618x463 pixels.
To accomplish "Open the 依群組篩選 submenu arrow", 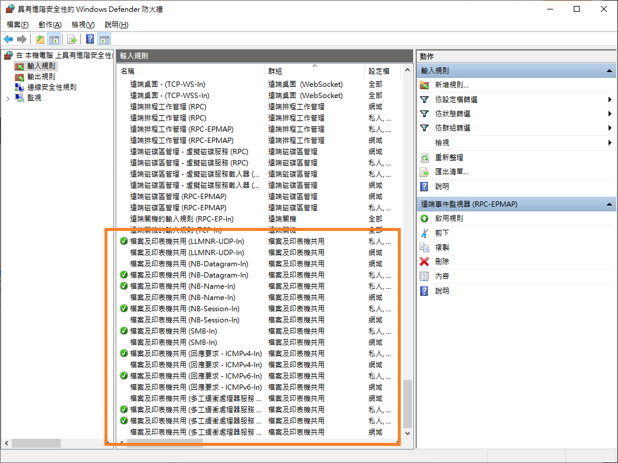I will click(x=610, y=128).
